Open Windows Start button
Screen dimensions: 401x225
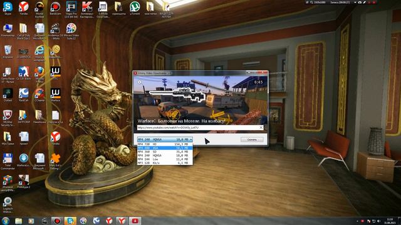point(6,221)
